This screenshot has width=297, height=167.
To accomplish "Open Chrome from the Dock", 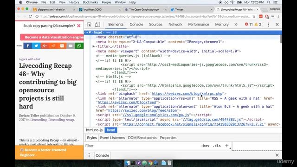I will coord(150,163).
